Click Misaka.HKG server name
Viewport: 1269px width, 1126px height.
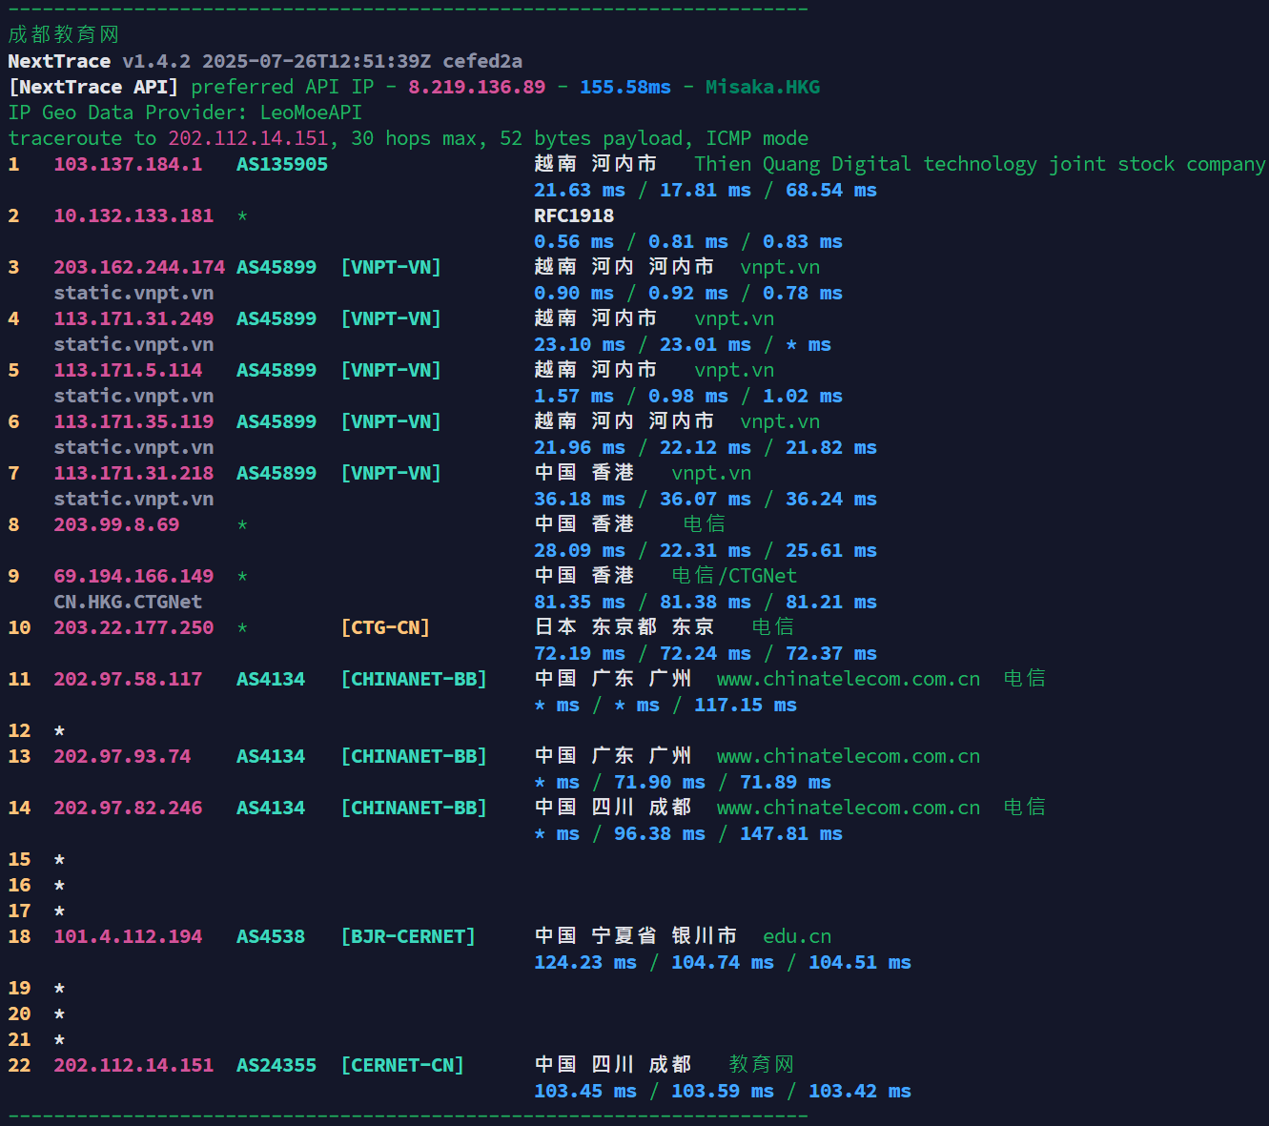pos(763,87)
